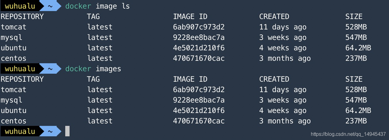Click the 'latest' tag for mysql in the first table
This screenshot has width=389, height=140.
tap(100, 37)
